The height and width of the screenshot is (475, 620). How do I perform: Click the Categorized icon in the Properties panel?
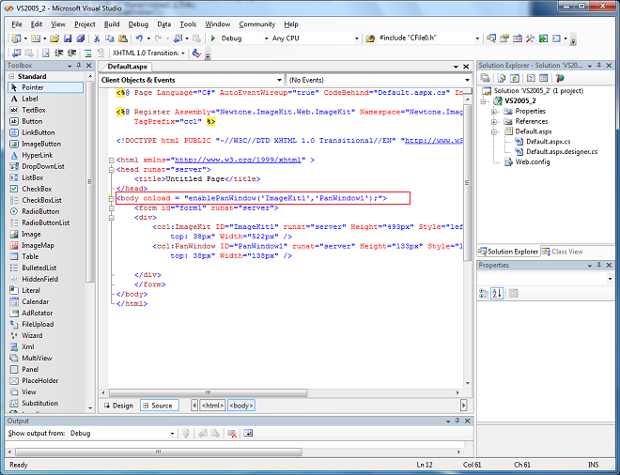[484, 293]
